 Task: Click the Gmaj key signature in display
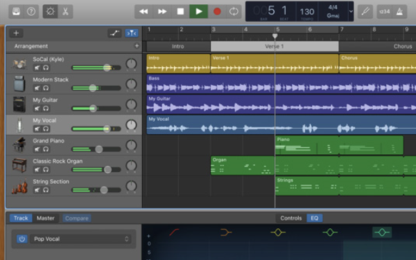coord(333,16)
